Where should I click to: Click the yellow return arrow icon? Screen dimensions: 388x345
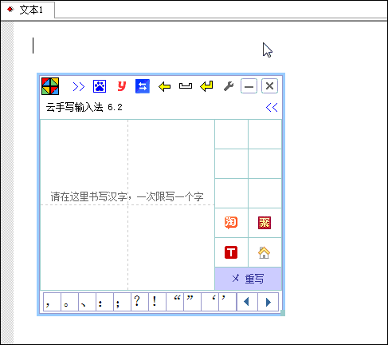tap(206, 86)
